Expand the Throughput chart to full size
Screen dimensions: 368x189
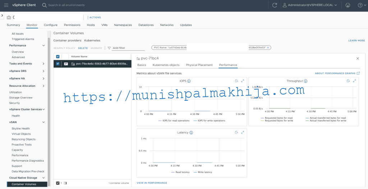point(354,81)
